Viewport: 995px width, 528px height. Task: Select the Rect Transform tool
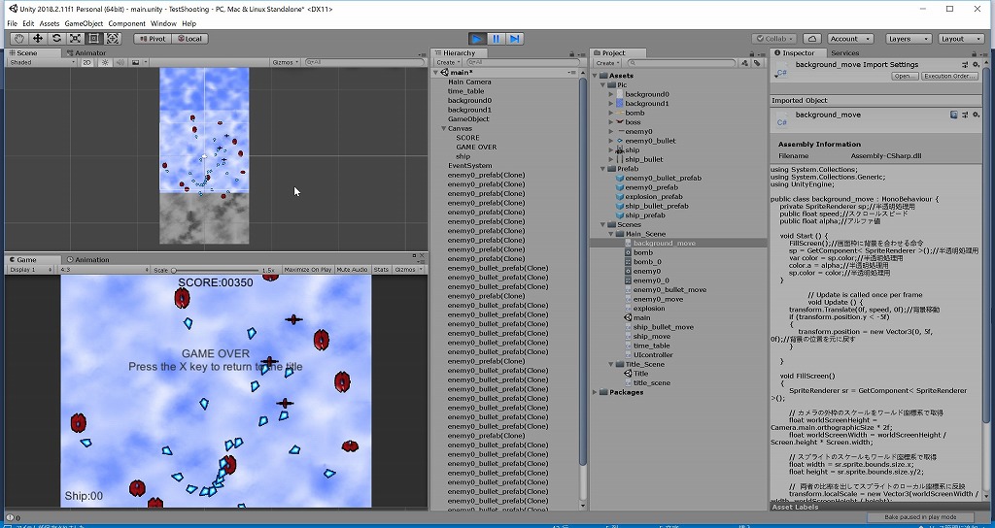[x=93, y=39]
